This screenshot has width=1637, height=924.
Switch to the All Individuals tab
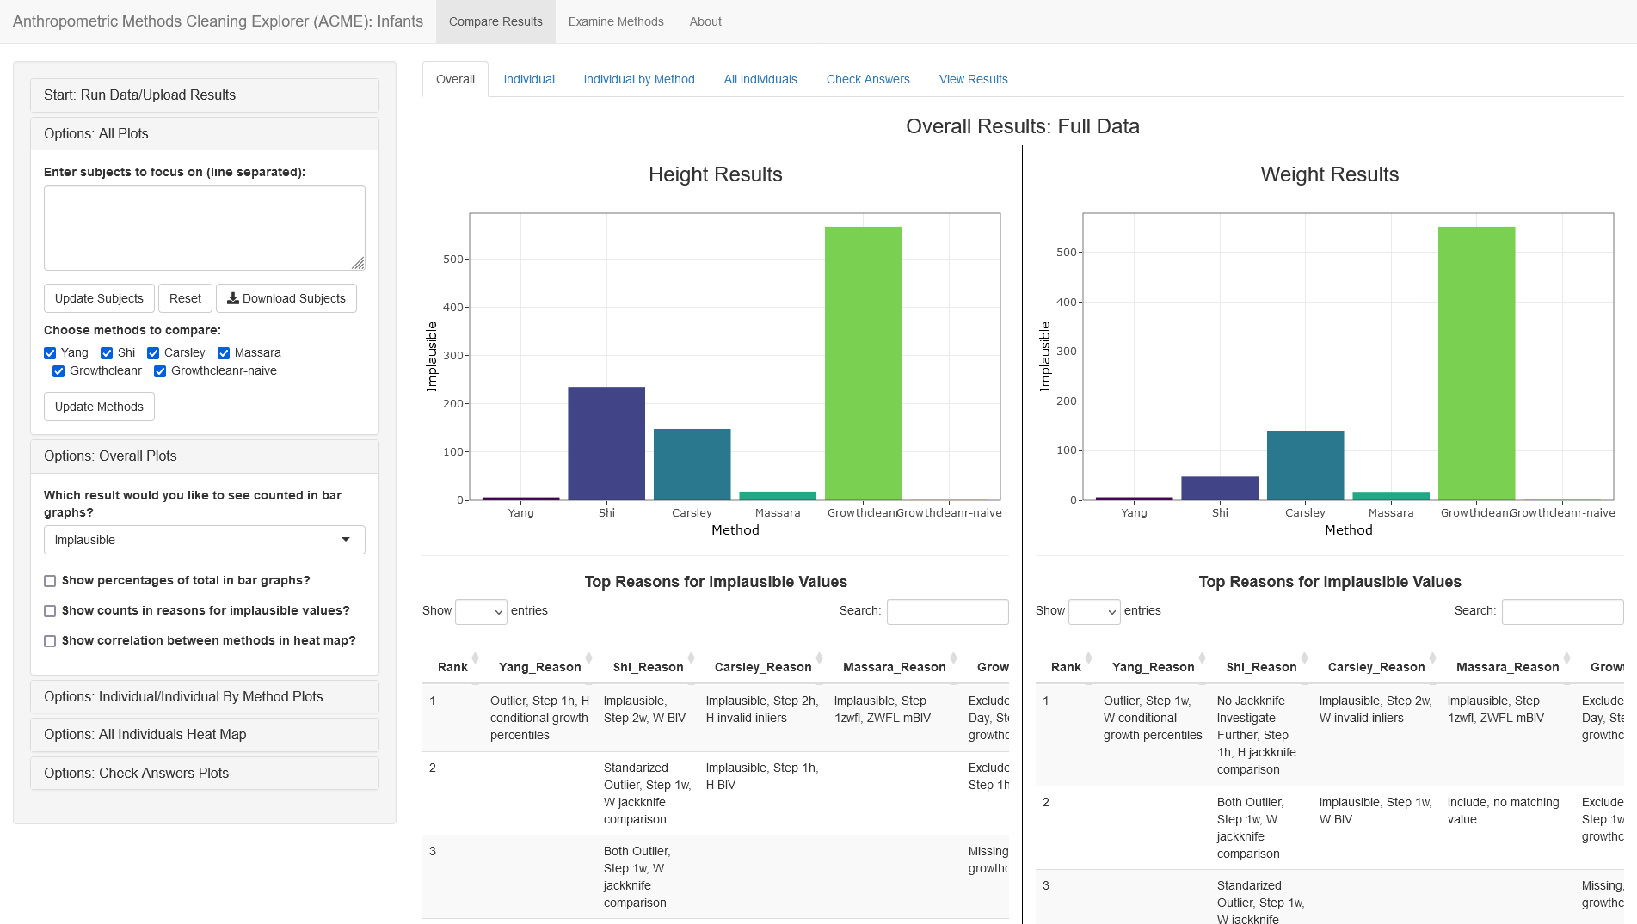click(x=760, y=79)
